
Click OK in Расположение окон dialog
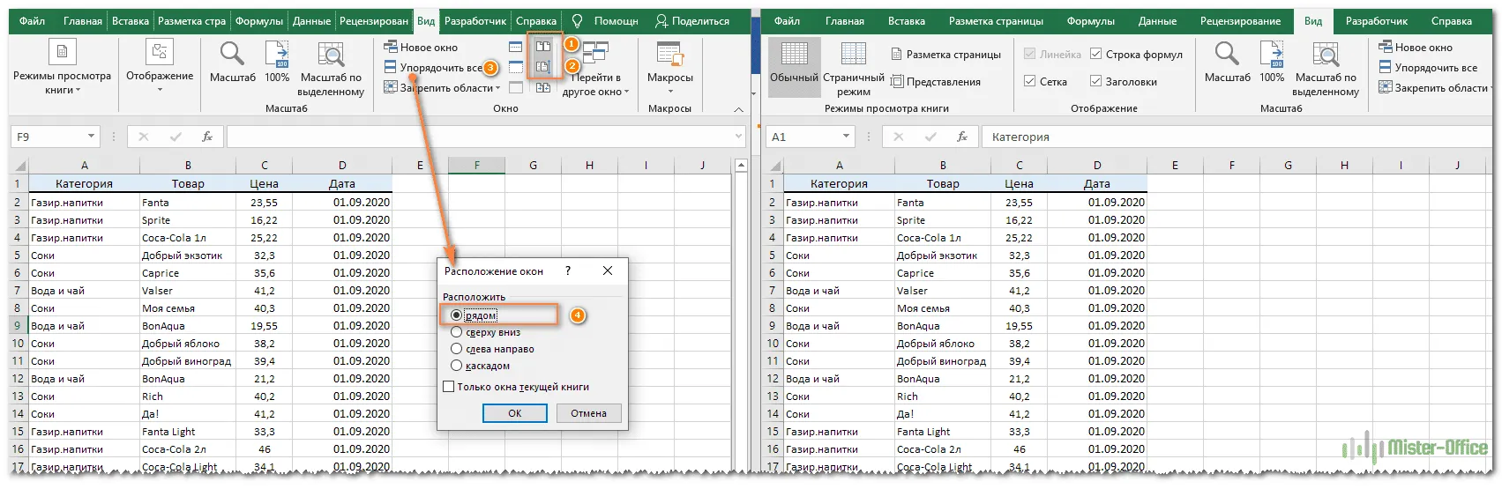click(515, 413)
